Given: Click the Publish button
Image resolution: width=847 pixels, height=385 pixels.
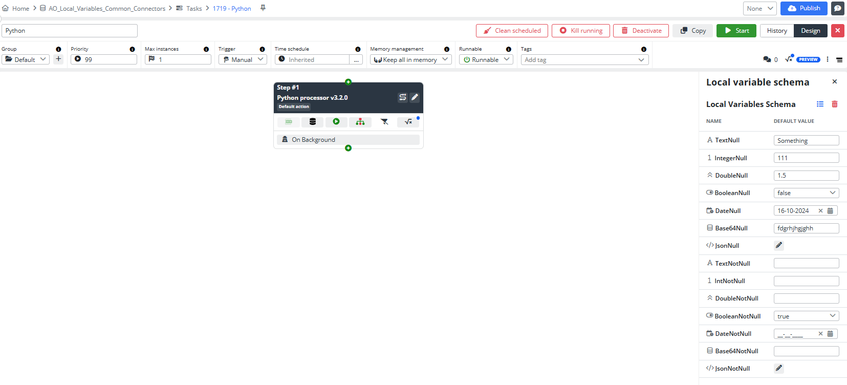Looking at the screenshot, I should click(x=803, y=8).
